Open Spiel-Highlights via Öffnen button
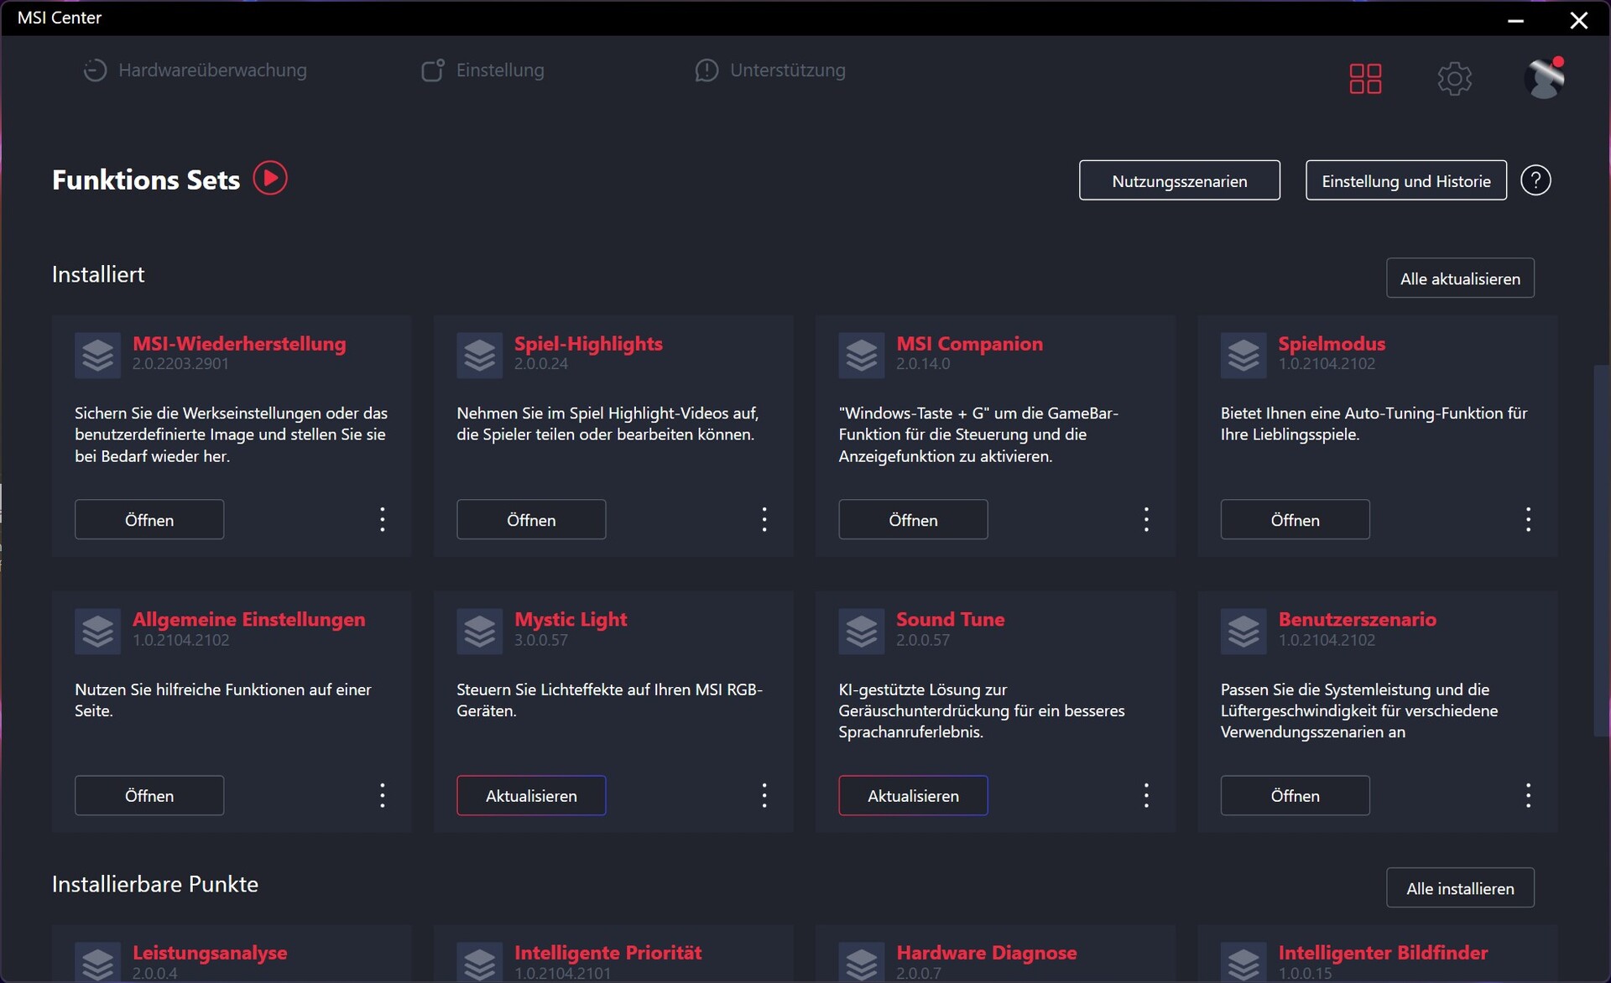1611x983 pixels. pos(531,520)
